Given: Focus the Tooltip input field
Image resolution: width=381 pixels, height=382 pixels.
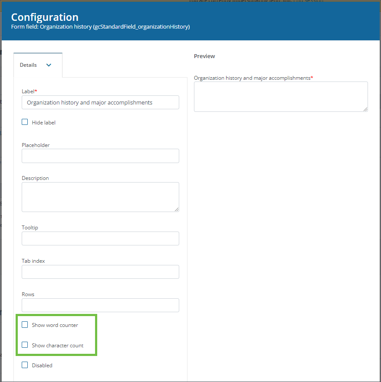Looking at the screenshot, I should (x=100, y=238).
